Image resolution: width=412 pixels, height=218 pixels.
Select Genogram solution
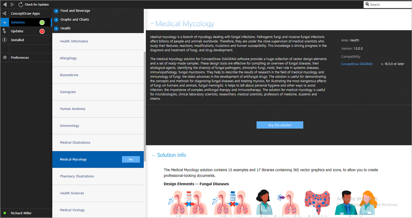(x=98, y=92)
